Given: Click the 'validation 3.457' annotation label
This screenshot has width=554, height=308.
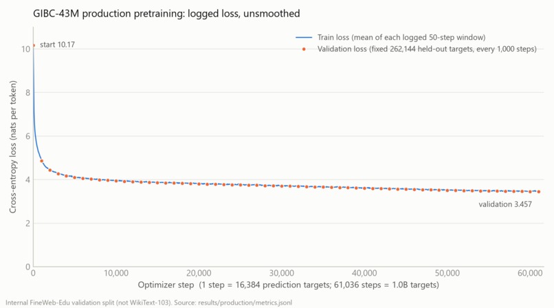Looking at the screenshot, I should pos(505,204).
